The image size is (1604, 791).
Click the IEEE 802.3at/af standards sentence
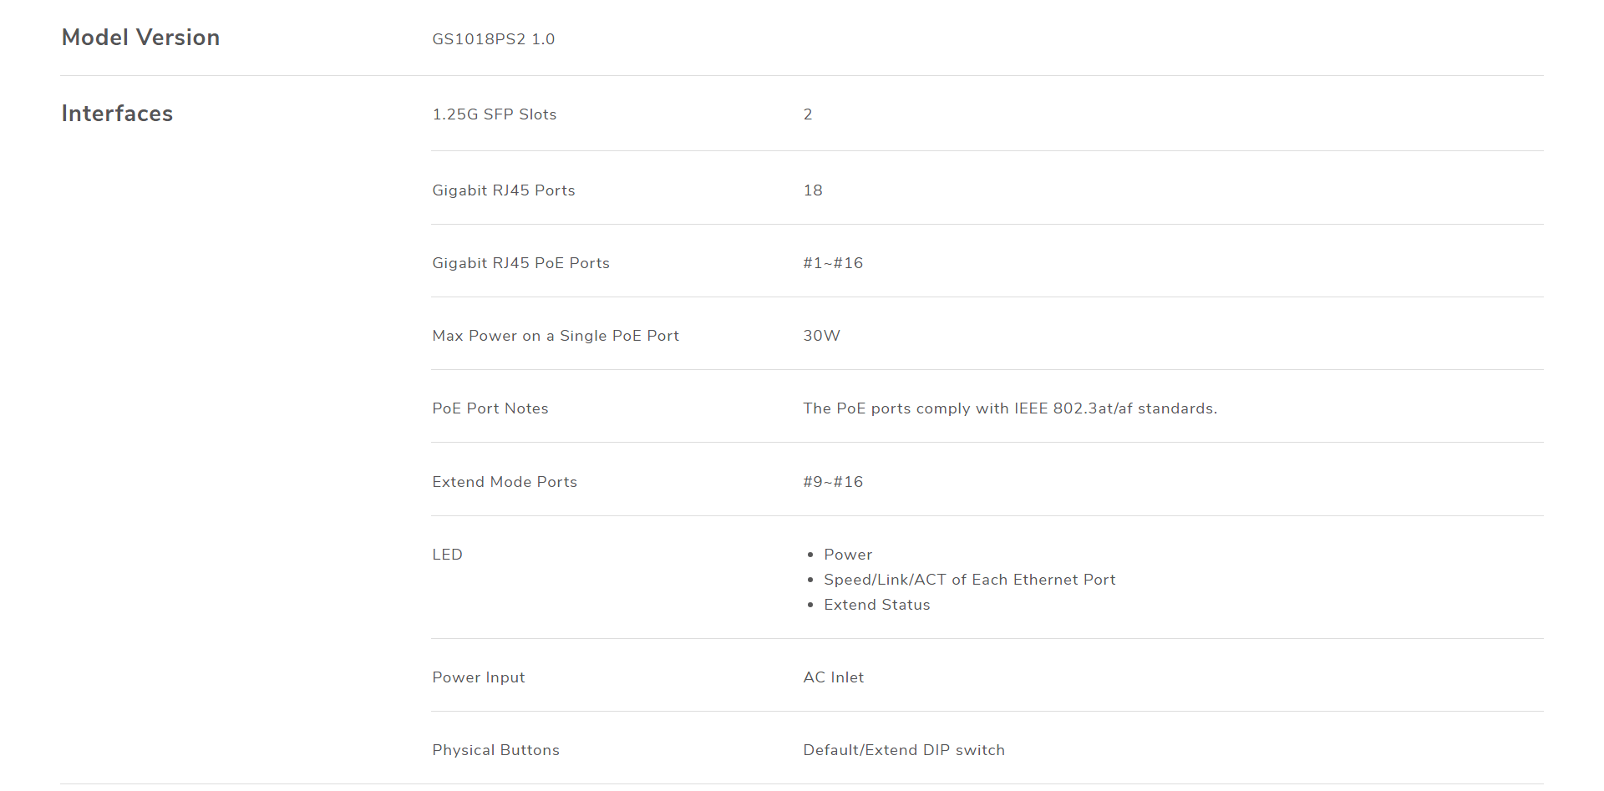tap(1010, 408)
